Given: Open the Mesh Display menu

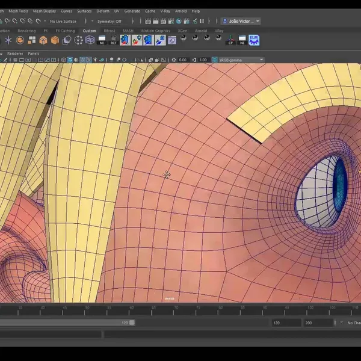Looking at the screenshot, I should (x=45, y=11).
